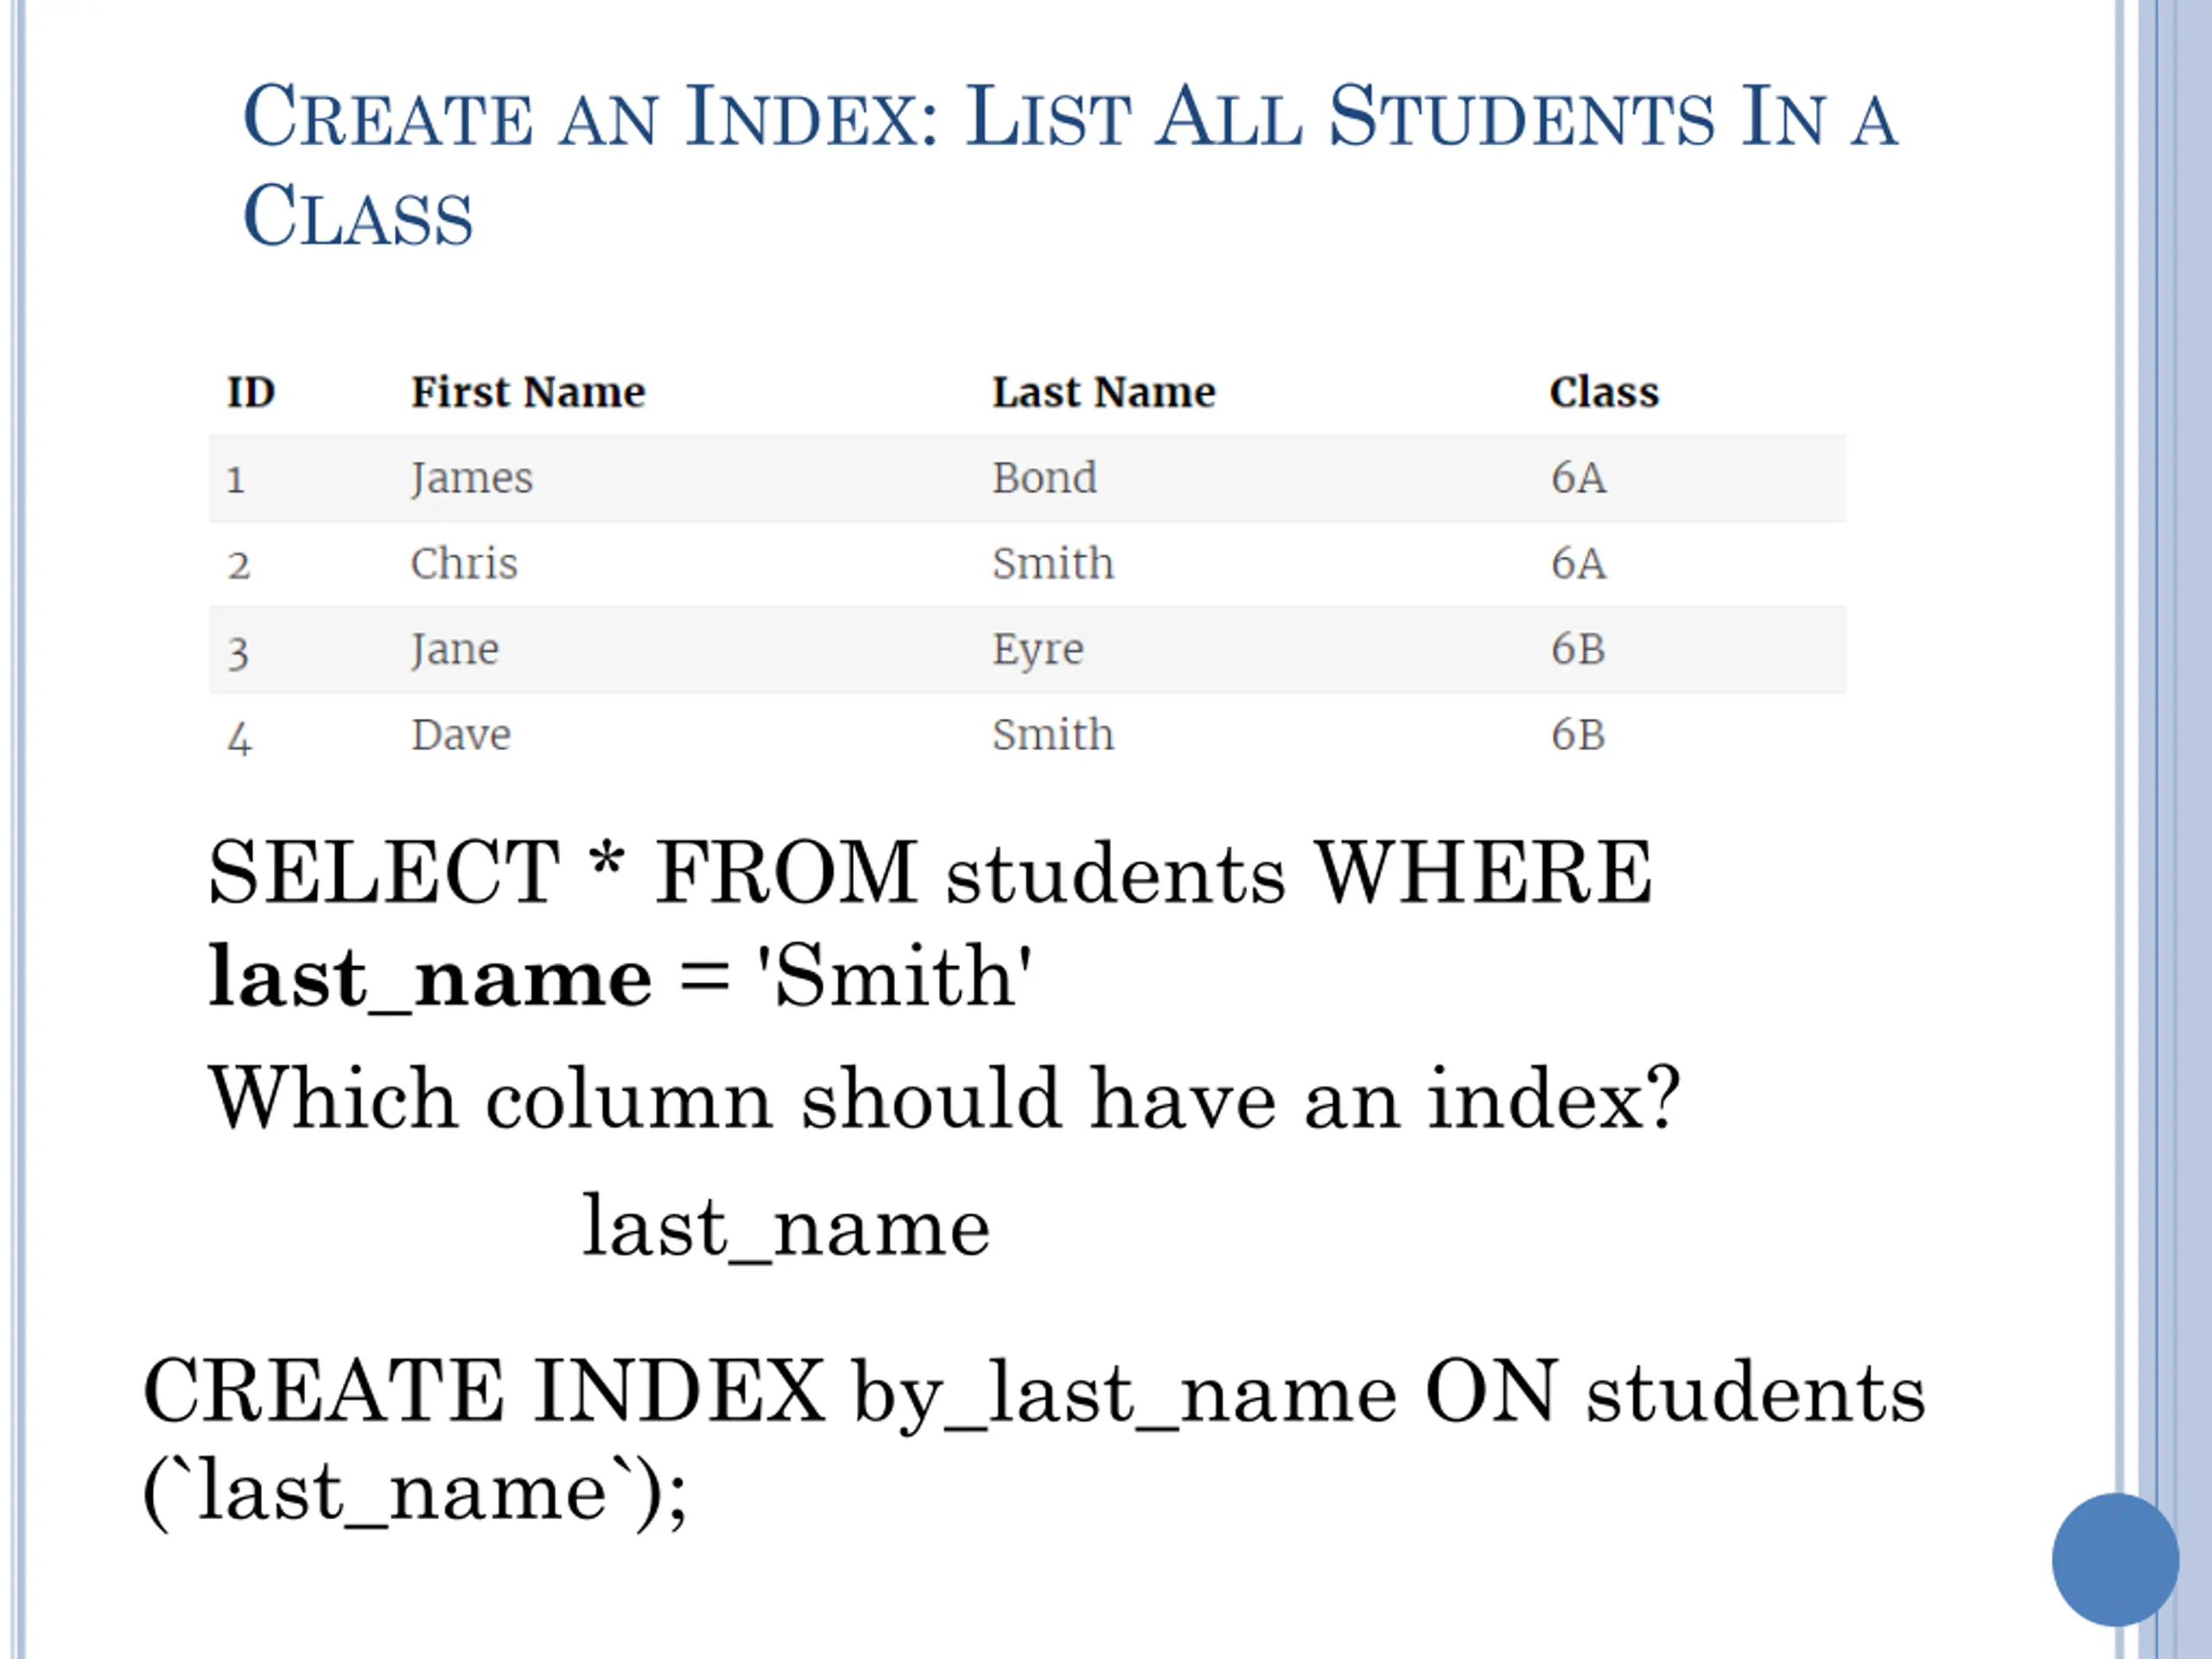
Task: Click the centered last_name answer text
Action: click(x=786, y=1227)
